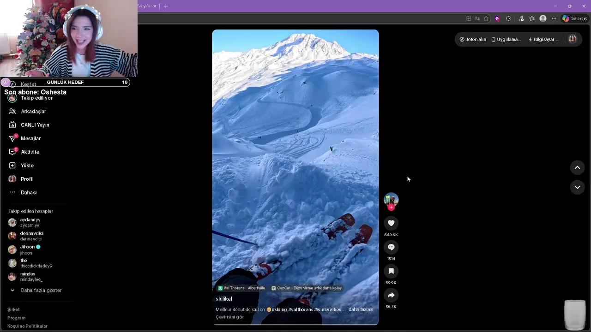Screen dimensions: 591x332
Task: Open Koşul ve Politikalar link
Action: tap(27, 326)
